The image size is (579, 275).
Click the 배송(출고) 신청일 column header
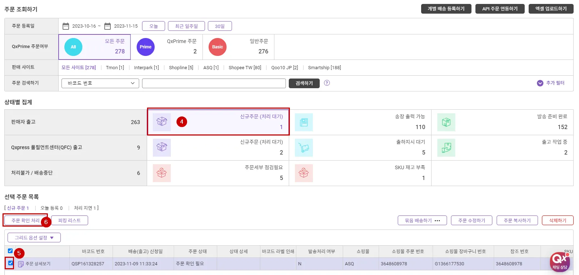[x=145, y=251]
